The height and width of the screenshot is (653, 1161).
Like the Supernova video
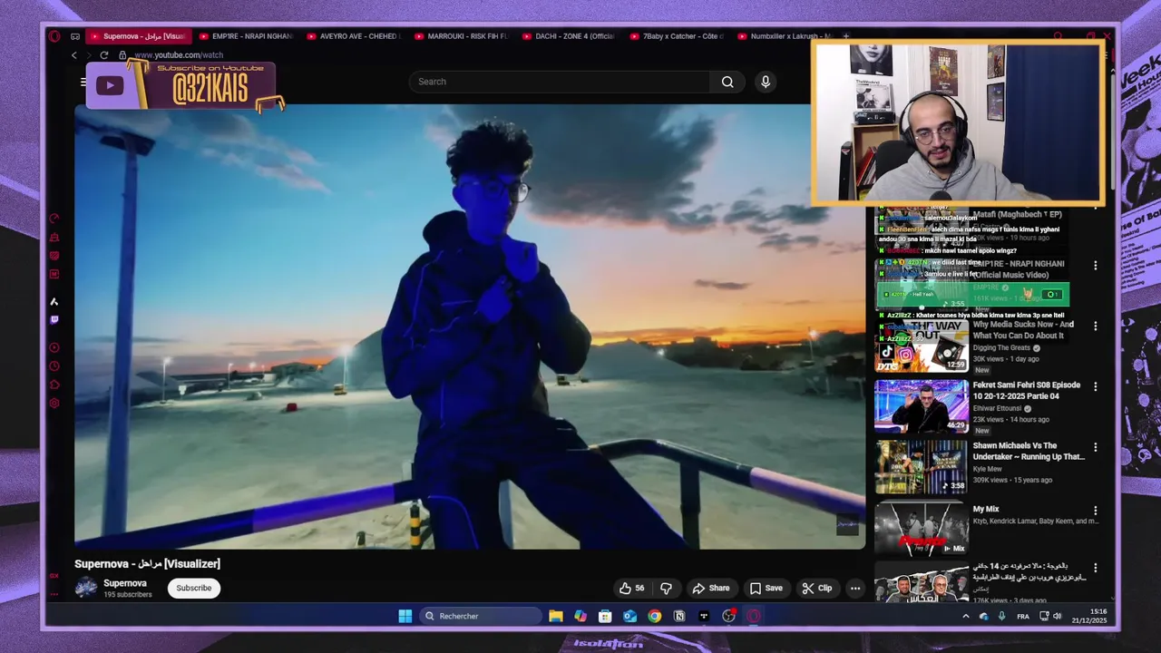(x=631, y=588)
